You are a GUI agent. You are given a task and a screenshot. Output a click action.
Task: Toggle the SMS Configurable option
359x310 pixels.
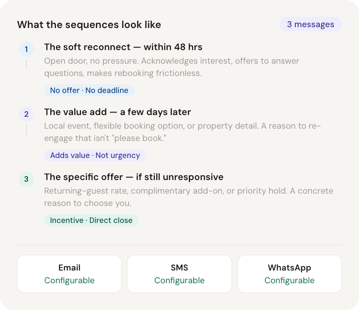tap(179, 281)
